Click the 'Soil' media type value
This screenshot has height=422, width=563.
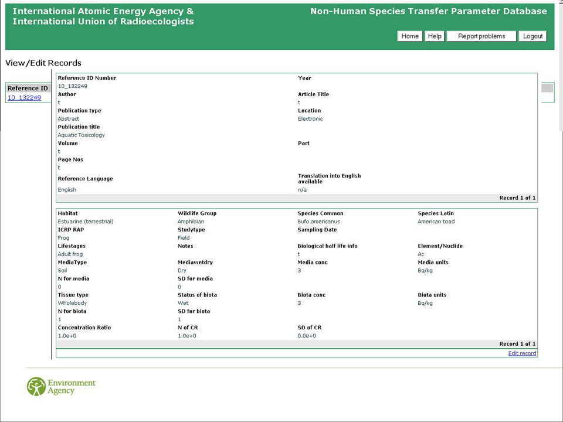(x=63, y=271)
